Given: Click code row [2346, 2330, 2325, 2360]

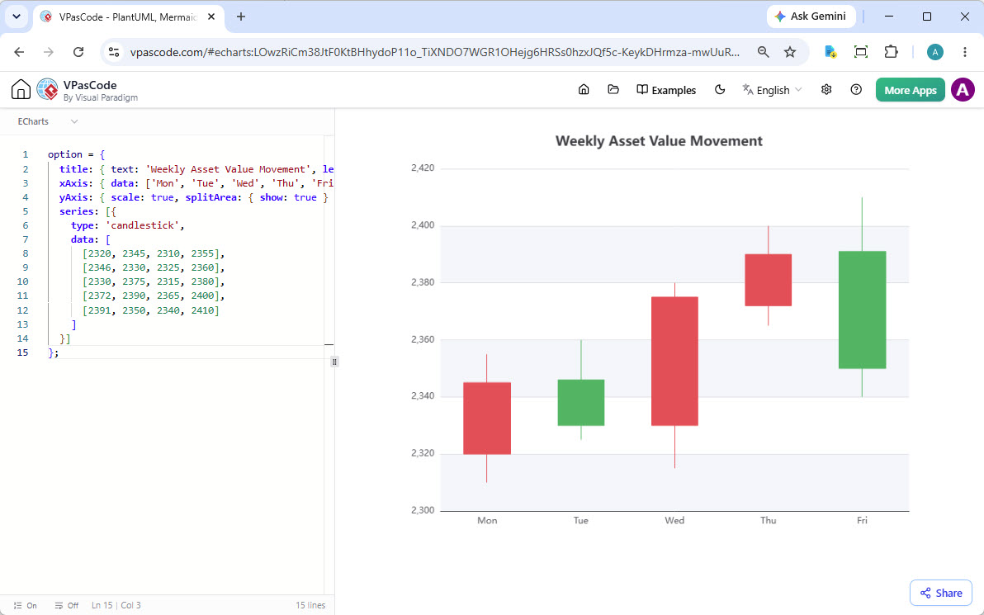Looking at the screenshot, I should point(153,267).
